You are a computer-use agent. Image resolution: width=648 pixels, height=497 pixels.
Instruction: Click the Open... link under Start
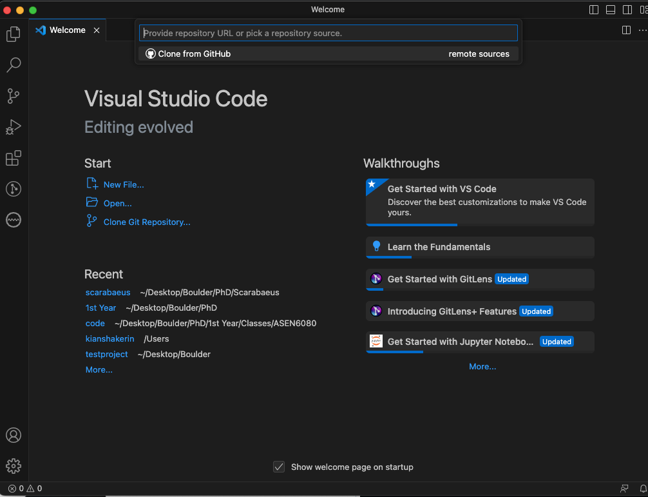click(x=117, y=204)
